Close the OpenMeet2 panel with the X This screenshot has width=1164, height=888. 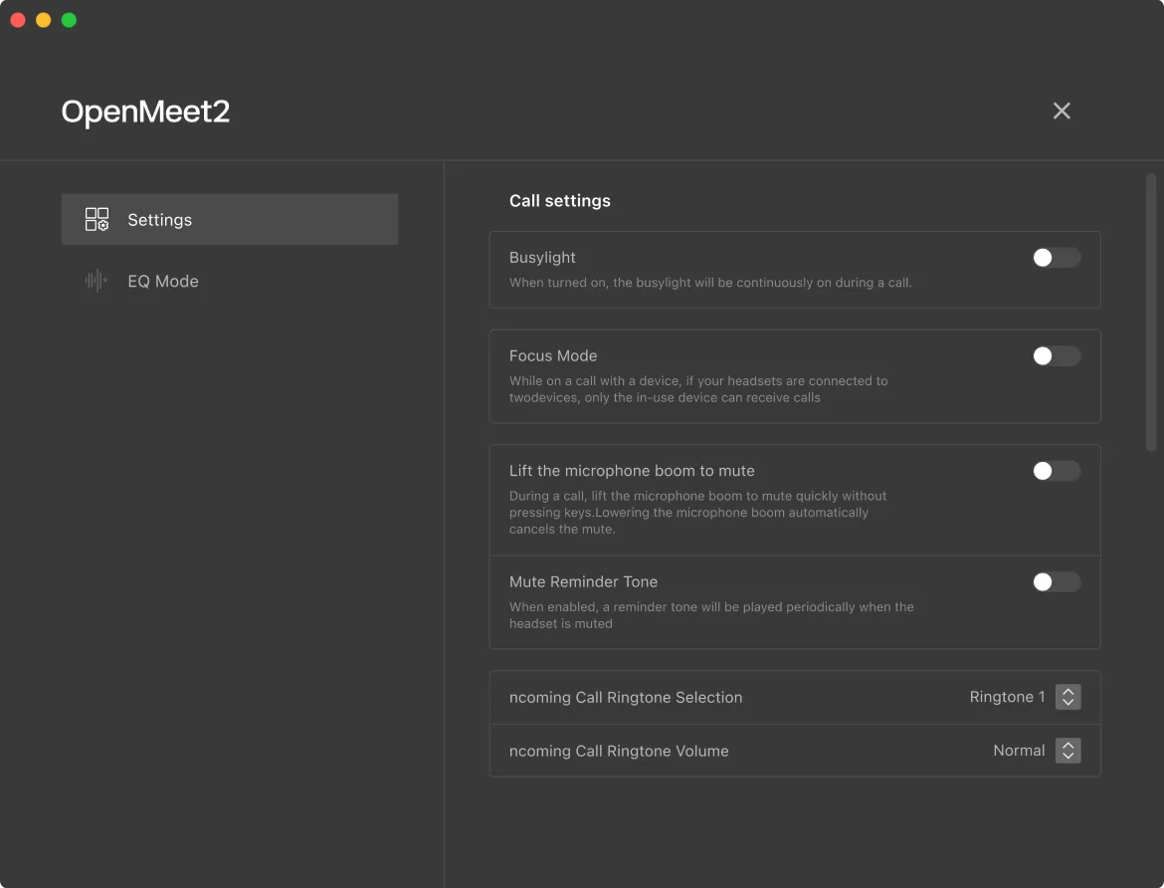tap(1062, 111)
